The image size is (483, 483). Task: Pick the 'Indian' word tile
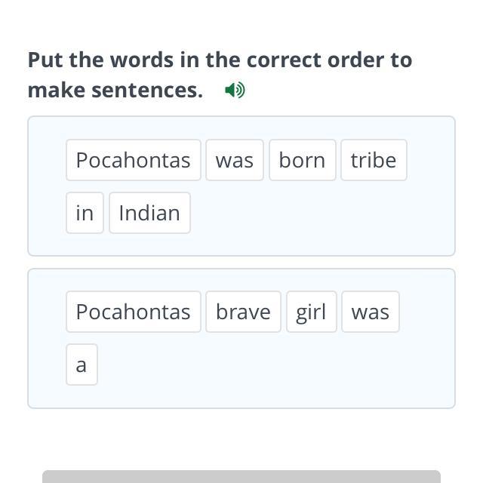pyautogui.click(x=149, y=213)
